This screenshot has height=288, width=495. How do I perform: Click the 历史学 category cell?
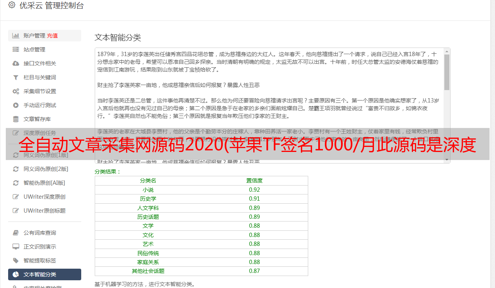point(148,199)
